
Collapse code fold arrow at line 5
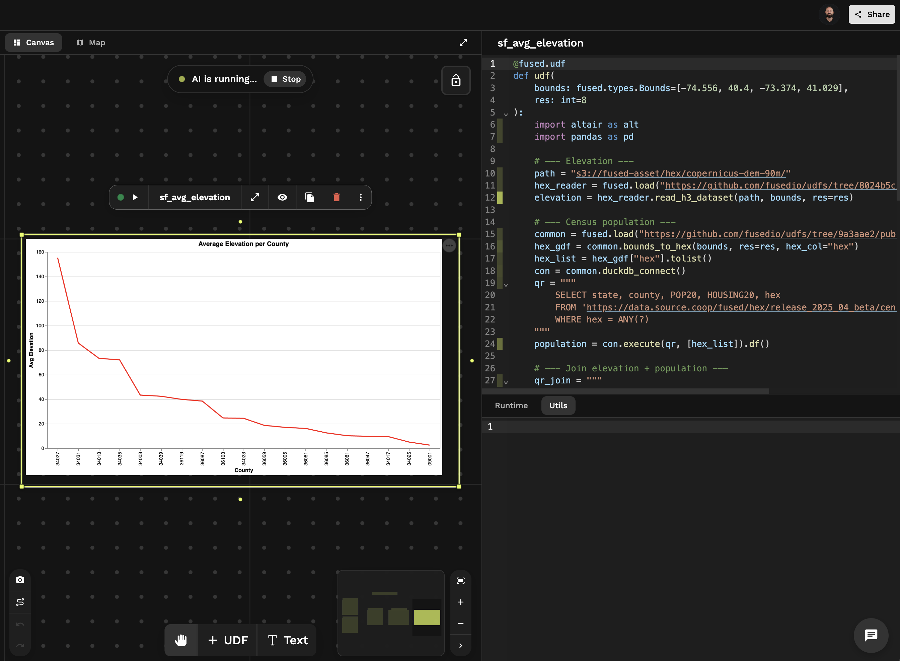506,115
